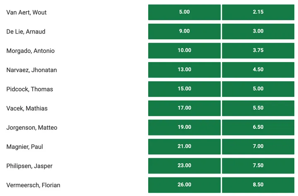
Task: Pick the 5.50 odds for Vacek
Action: tap(258, 108)
